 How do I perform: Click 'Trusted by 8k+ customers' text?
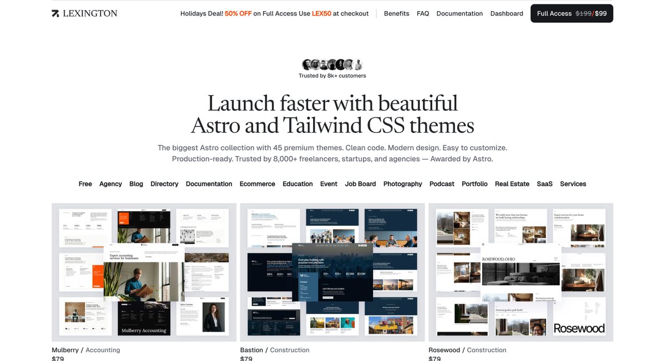coord(332,76)
